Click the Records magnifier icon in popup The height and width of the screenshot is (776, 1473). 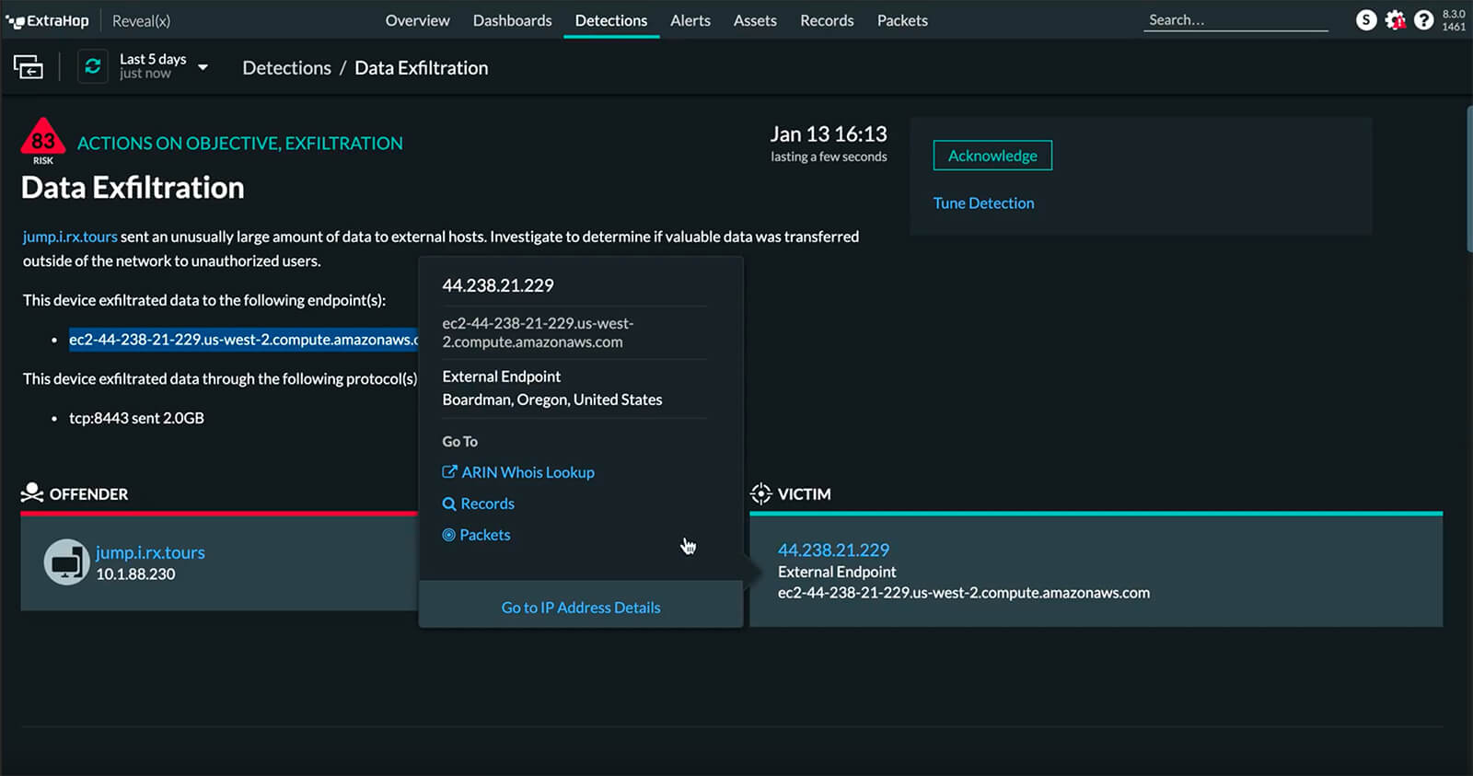coord(449,504)
